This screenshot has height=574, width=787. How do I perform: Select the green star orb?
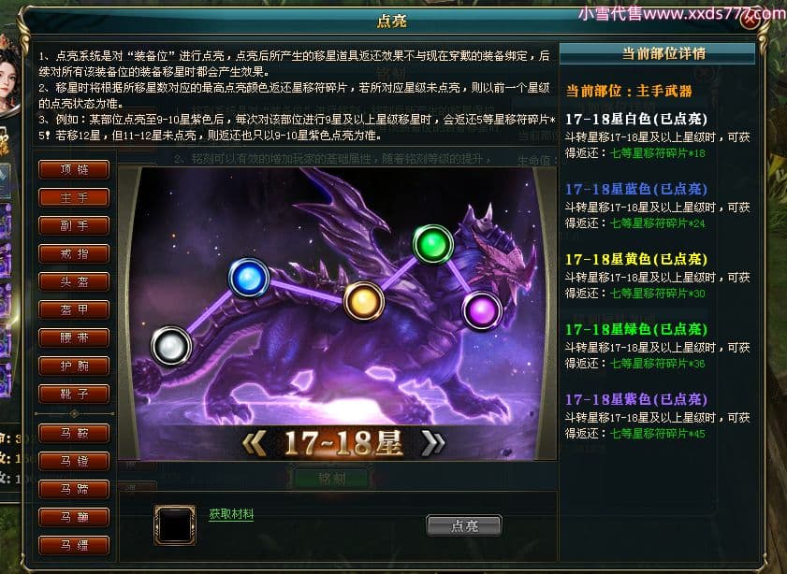[x=433, y=244]
